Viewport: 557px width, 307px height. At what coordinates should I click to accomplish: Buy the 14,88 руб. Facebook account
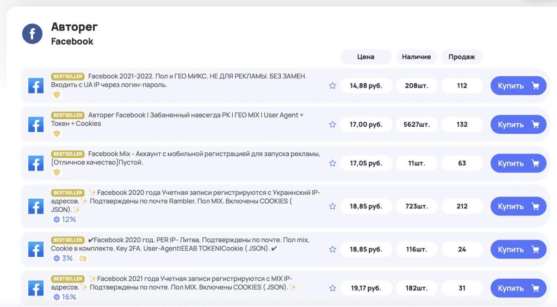point(518,85)
